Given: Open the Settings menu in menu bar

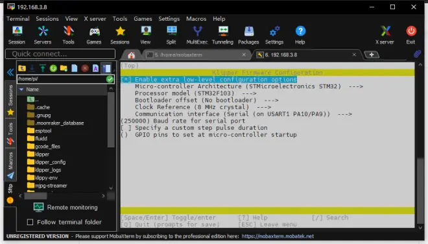Looking at the screenshot, I should pos(169,19).
